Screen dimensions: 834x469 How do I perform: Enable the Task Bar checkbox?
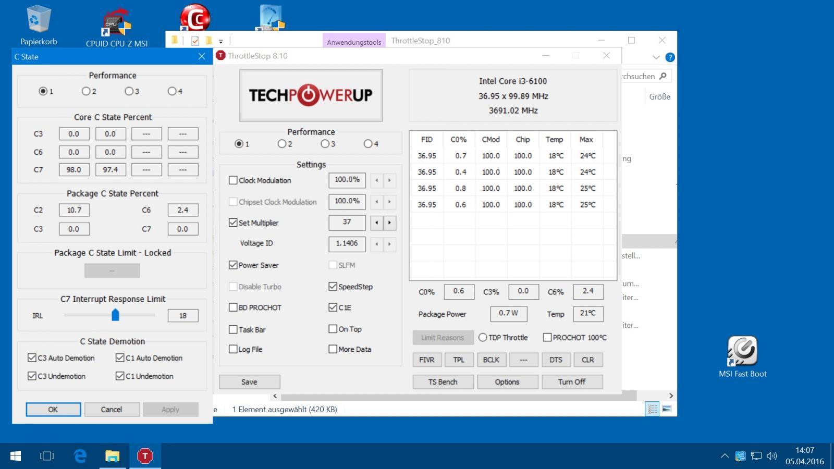(x=233, y=329)
